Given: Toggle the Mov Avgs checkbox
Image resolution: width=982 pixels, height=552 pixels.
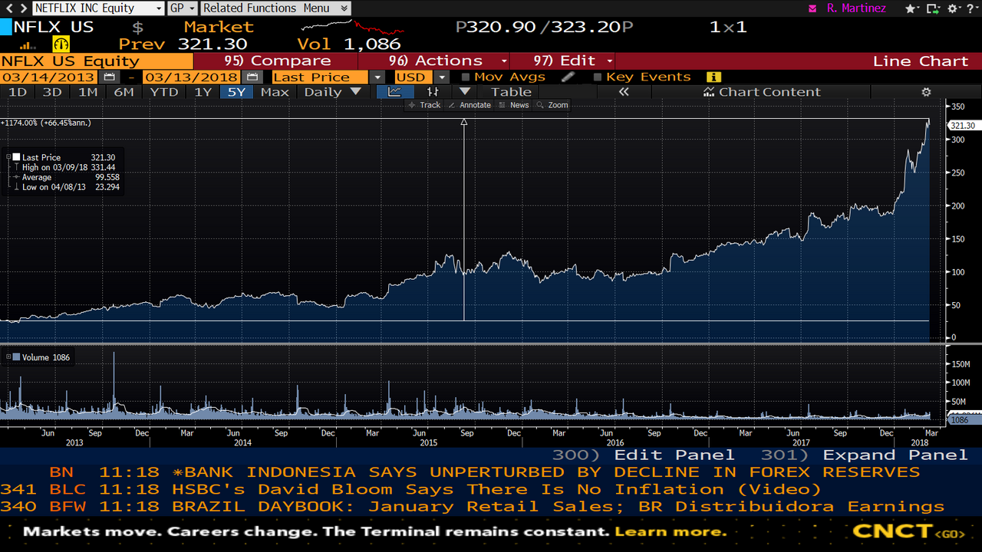Looking at the screenshot, I should (x=466, y=77).
